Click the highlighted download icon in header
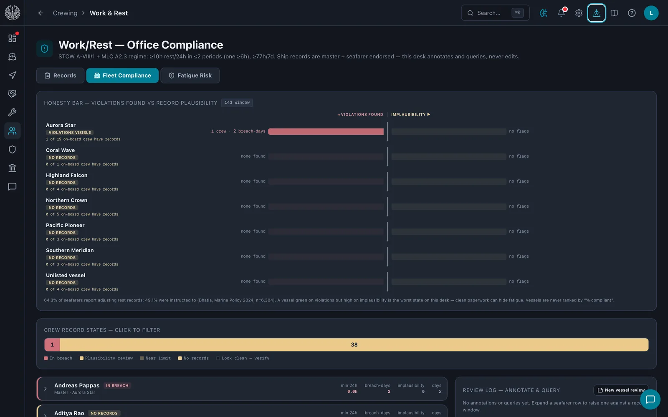This screenshot has width=668, height=417. (597, 13)
